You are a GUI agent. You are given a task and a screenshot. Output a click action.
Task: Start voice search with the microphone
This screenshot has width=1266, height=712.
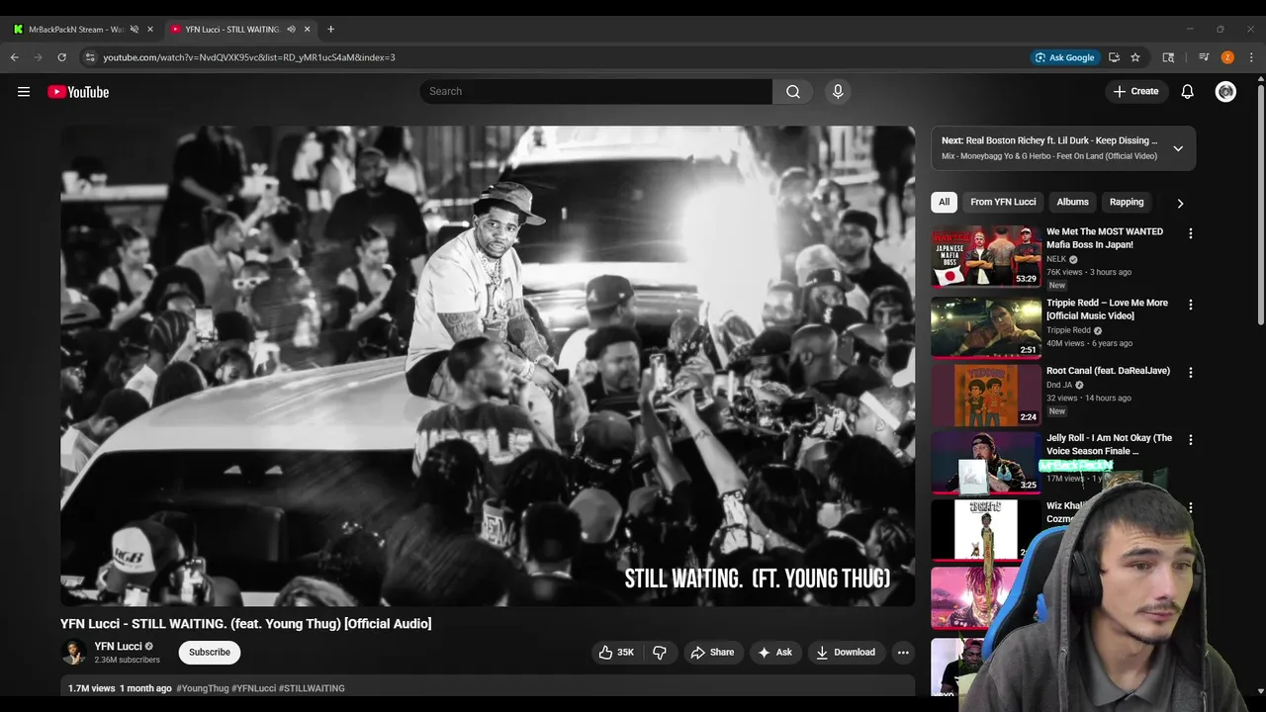[x=838, y=92]
